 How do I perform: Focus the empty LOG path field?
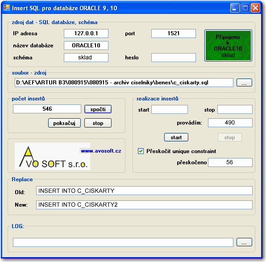tap(123, 242)
